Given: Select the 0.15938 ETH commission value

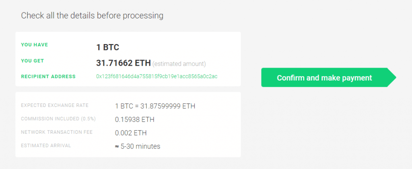Looking at the screenshot, I should (x=134, y=120).
